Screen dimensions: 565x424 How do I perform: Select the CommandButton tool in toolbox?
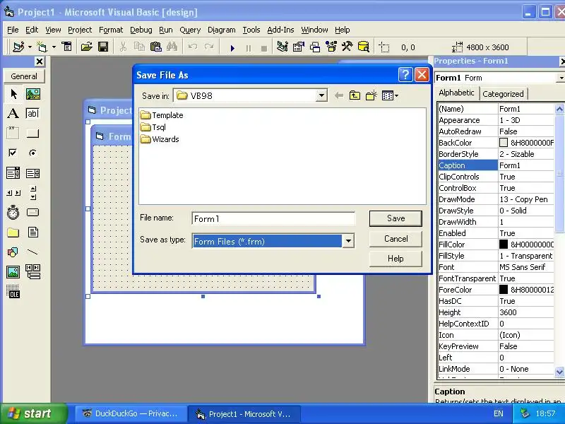click(32, 133)
